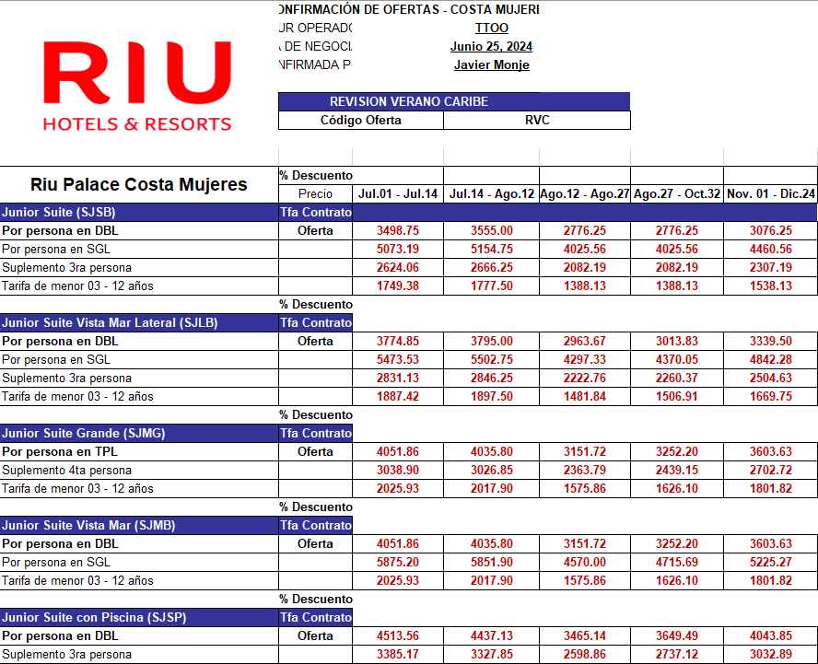818x664 pixels.
Task: Click the cell containing 2222.76
Action: [585, 379]
